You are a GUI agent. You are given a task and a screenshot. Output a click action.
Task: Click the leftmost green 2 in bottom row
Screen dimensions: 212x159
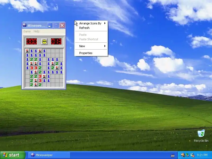click(x=32, y=85)
